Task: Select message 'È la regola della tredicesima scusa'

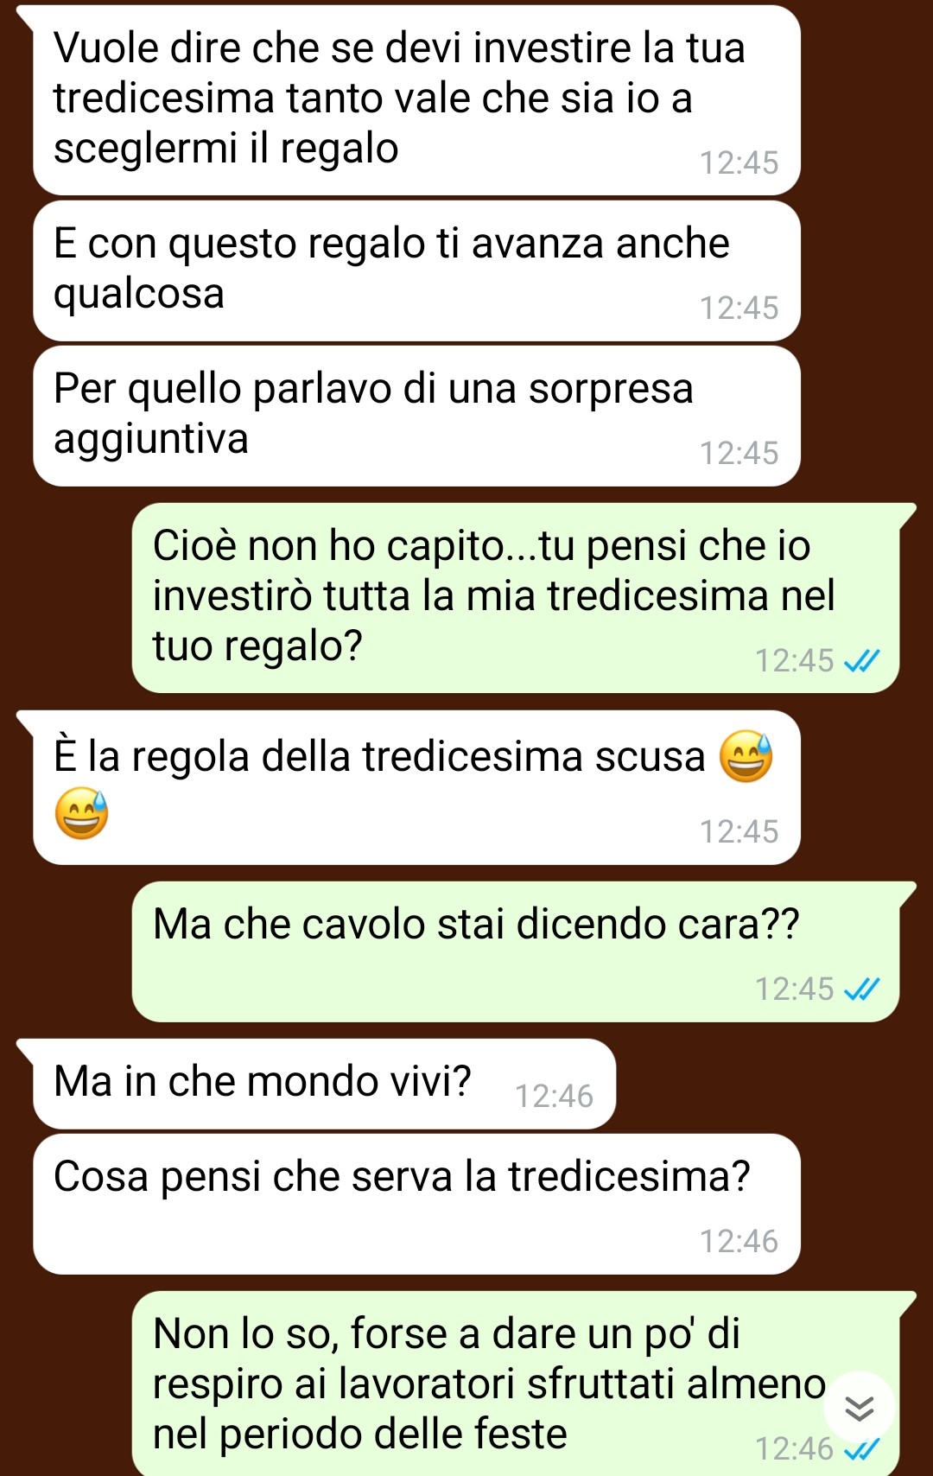Action: [x=416, y=787]
